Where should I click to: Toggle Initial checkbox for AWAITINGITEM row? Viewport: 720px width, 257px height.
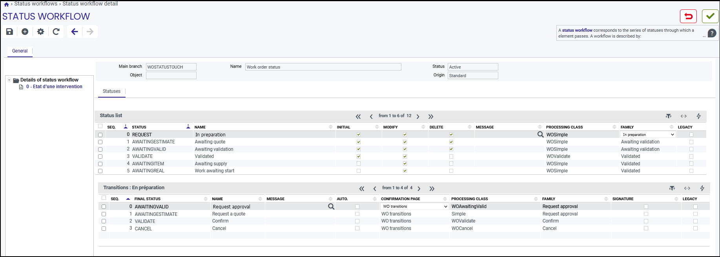tap(359, 164)
